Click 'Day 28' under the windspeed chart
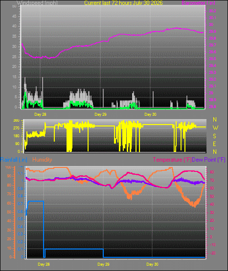Image resolution: width=228 pixels, height=271 pixels. tap(40, 114)
